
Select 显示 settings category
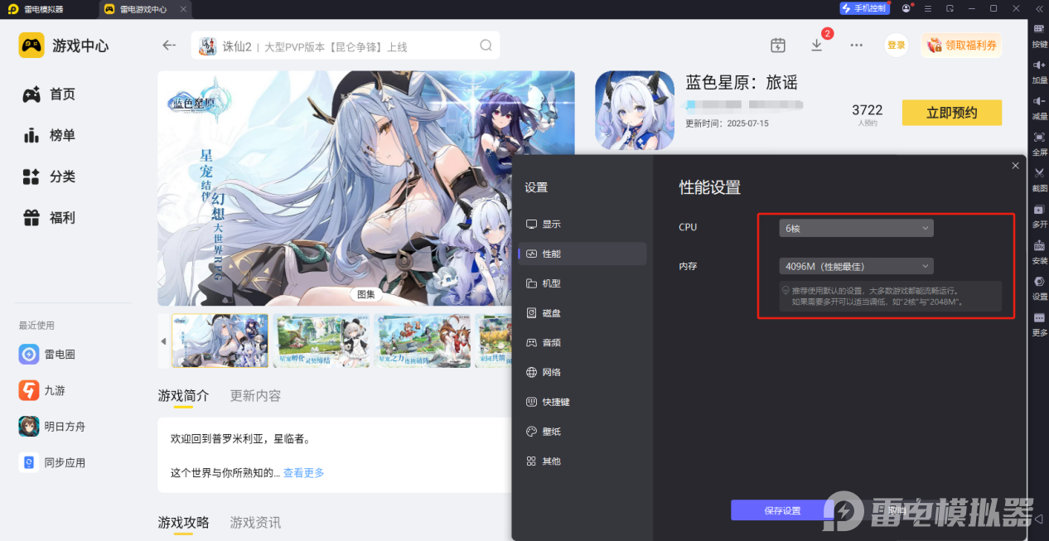[x=583, y=224]
